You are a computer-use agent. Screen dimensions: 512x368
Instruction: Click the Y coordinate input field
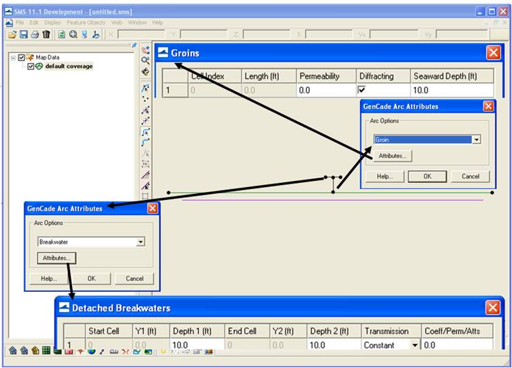(204, 34)
